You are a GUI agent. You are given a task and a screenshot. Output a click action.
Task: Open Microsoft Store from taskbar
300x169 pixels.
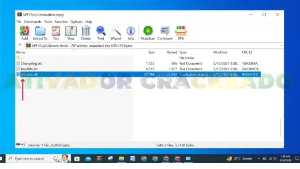point(77,158)
